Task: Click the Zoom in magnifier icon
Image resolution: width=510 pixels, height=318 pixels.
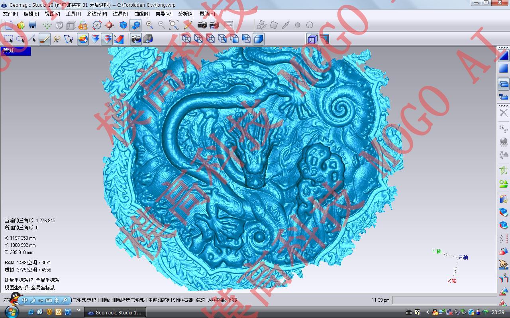Action: [150, 25]
